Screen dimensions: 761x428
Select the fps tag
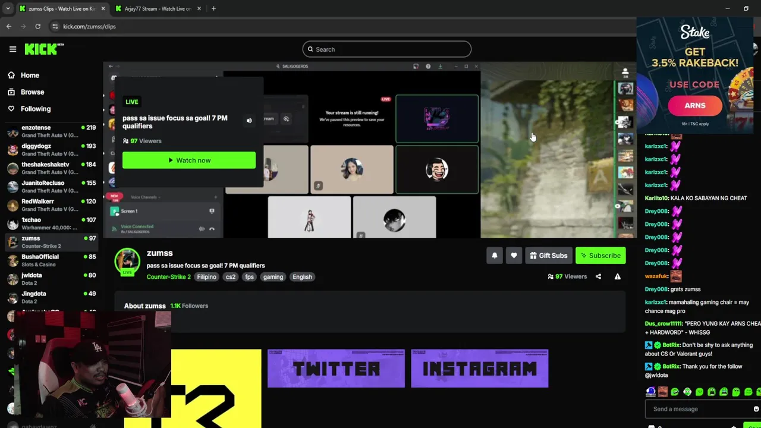coord(249,277)
